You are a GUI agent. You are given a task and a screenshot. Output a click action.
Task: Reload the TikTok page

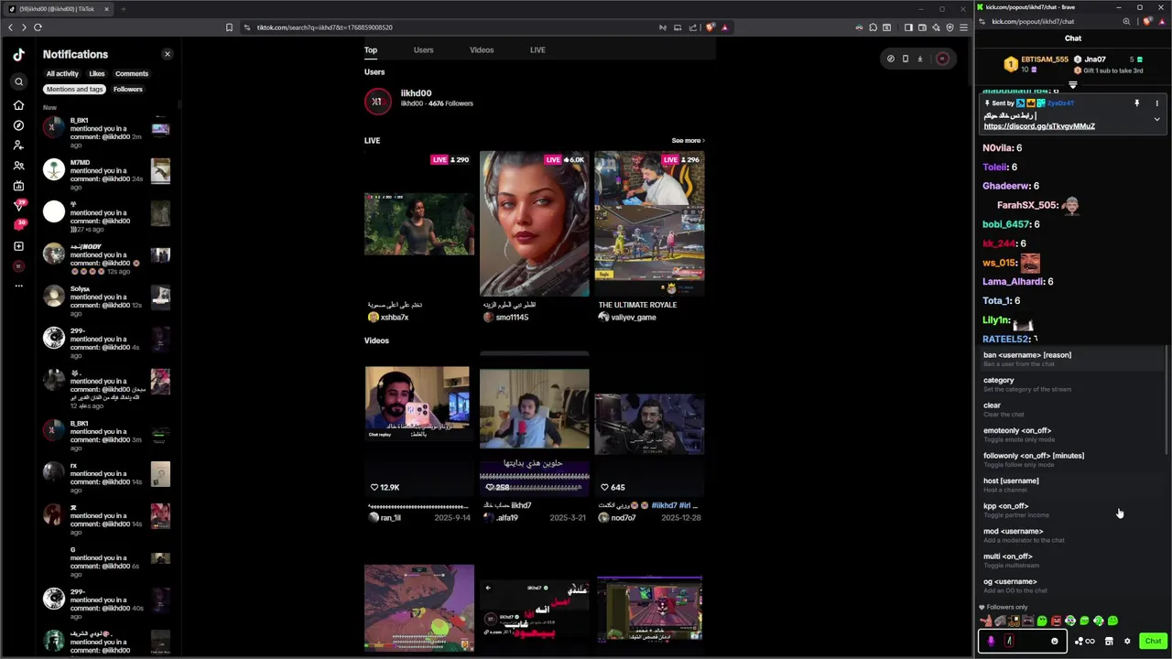point(38,27)
